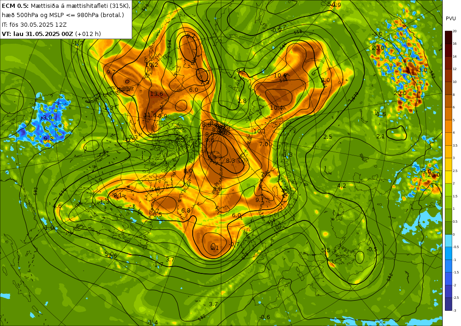
Task: Click the '-2.8' value label on the map
Action: [108, 108]
